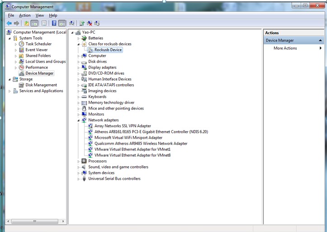Open Disk Management under Storage

coord(41,85)
